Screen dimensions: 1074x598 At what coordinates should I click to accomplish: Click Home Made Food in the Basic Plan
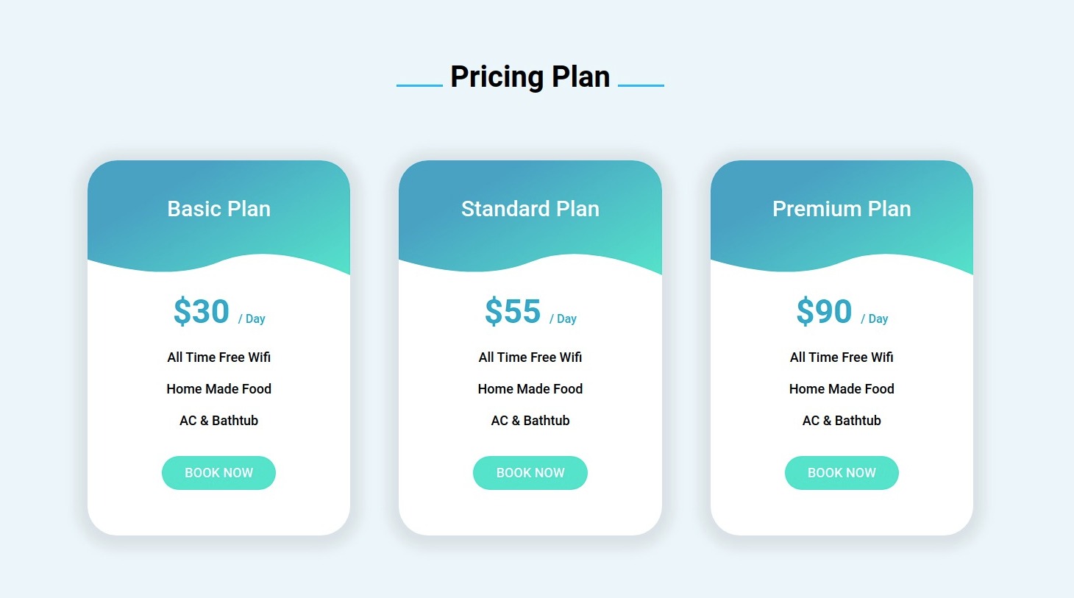point(218,389)
